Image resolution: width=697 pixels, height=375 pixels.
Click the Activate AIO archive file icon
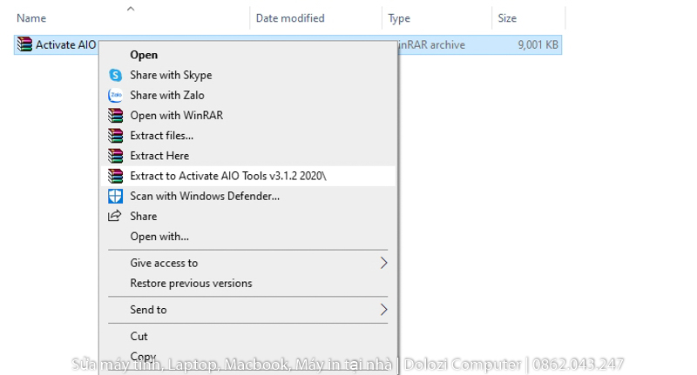(25, 45)
